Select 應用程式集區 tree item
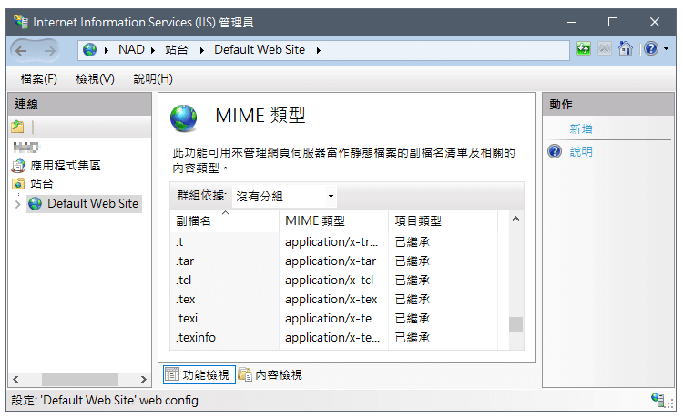The height and width of the screenshot is (419, 683). (66, 166)
